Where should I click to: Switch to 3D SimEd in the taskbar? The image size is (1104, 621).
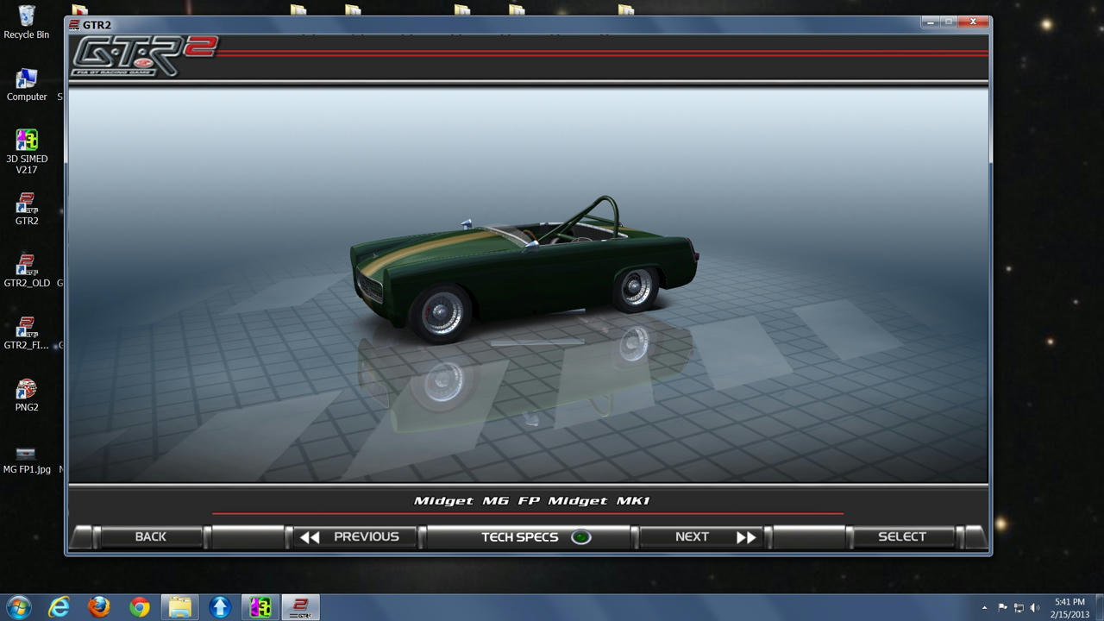[260, 607]
